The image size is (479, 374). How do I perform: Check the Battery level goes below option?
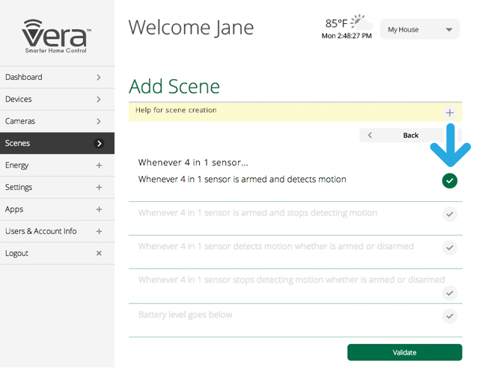(x=449, y=316)
